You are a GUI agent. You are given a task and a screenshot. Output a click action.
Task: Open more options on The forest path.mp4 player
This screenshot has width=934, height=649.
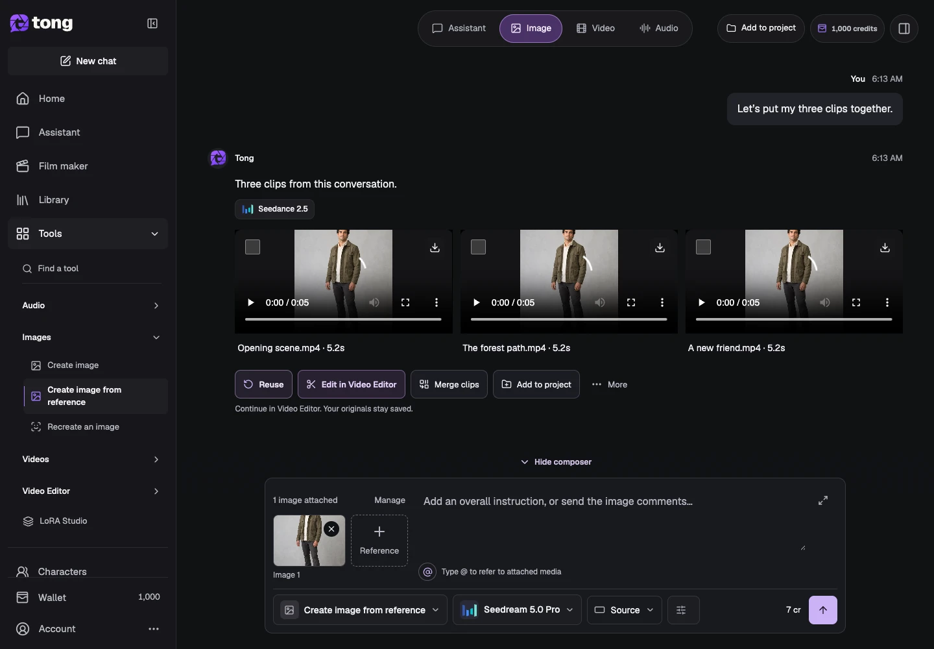(662, 302)
